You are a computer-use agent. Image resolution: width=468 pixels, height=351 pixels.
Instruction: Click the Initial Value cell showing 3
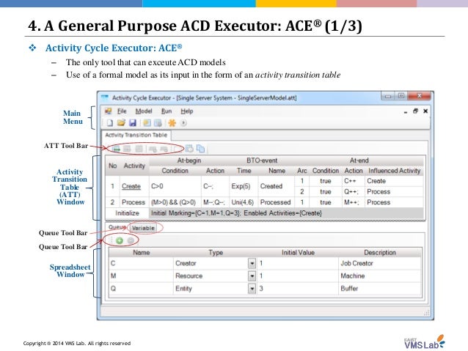tap(298, 289)
